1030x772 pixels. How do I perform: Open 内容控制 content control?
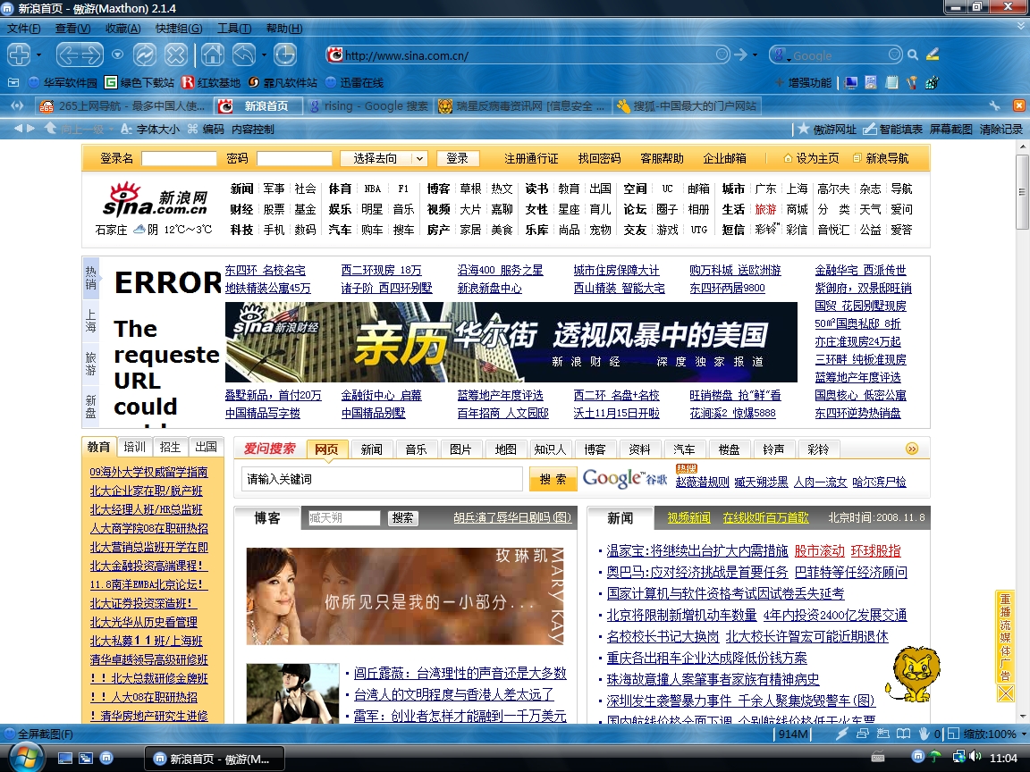(253, 130)
